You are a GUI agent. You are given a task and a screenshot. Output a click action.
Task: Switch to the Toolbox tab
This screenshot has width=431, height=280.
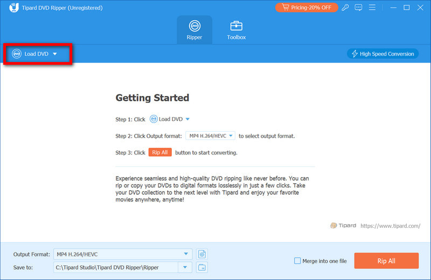pos(236,30)
